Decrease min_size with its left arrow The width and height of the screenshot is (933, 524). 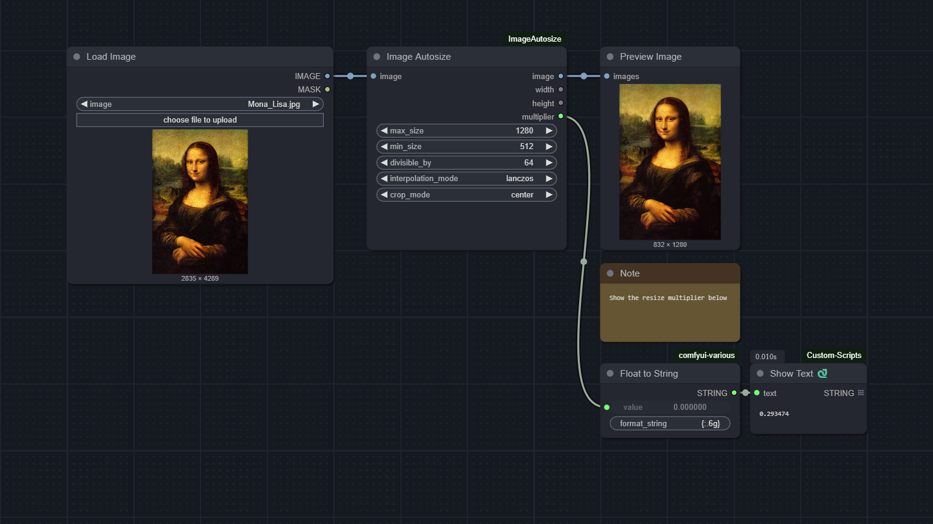click(384, 147)
